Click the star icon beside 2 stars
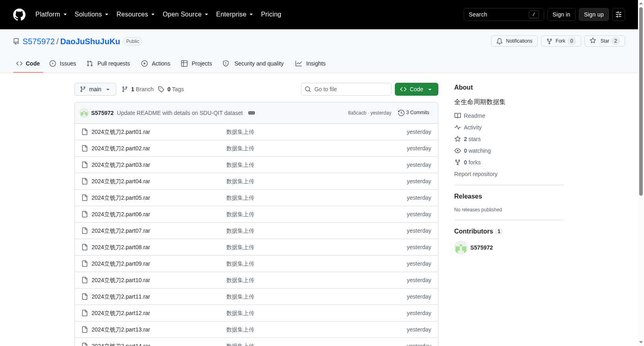Viewport: 644px width, 346px height. point(458,139)
